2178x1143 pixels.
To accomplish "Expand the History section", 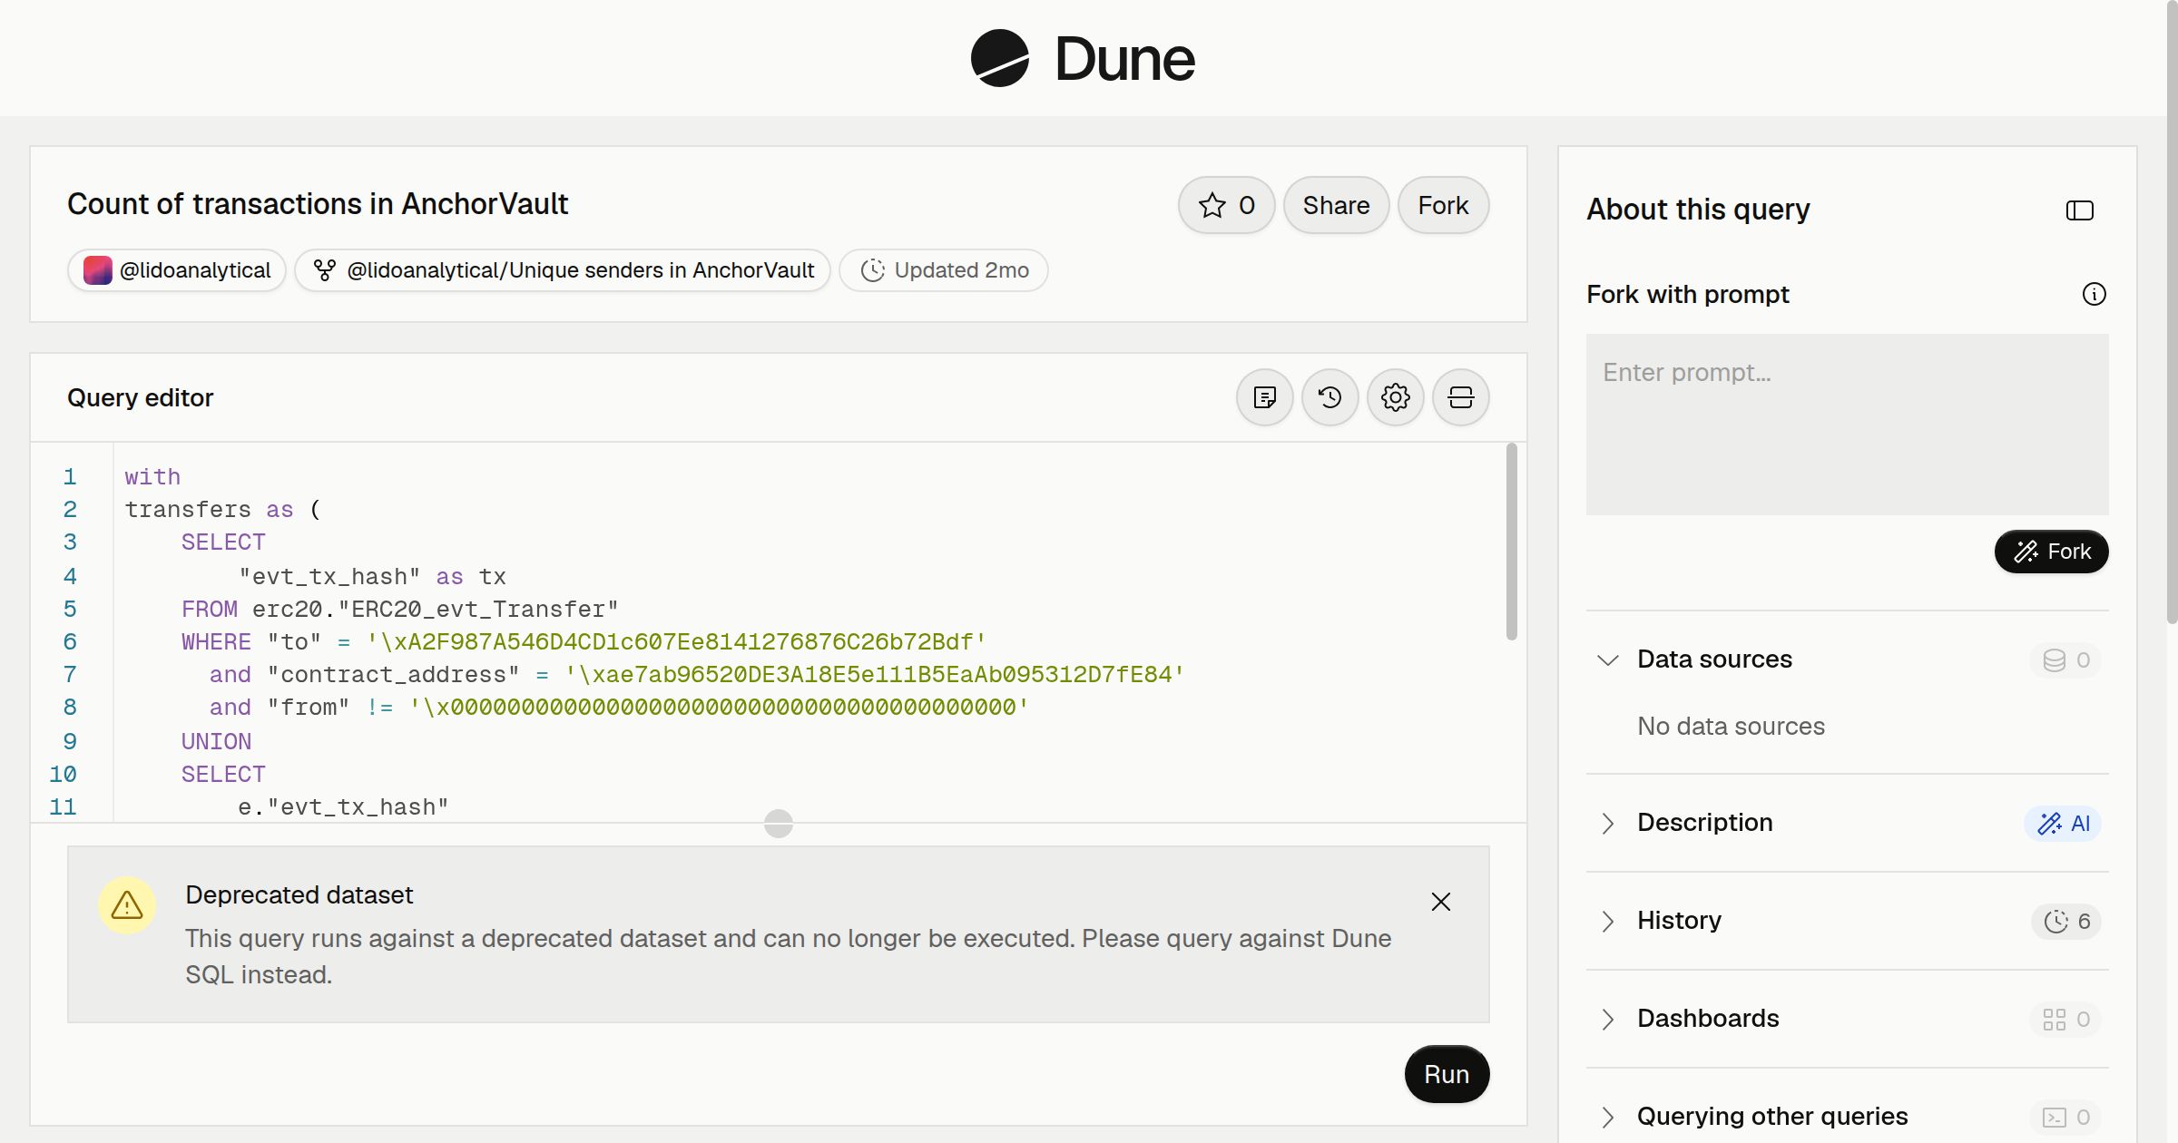I will [1607, 921].
